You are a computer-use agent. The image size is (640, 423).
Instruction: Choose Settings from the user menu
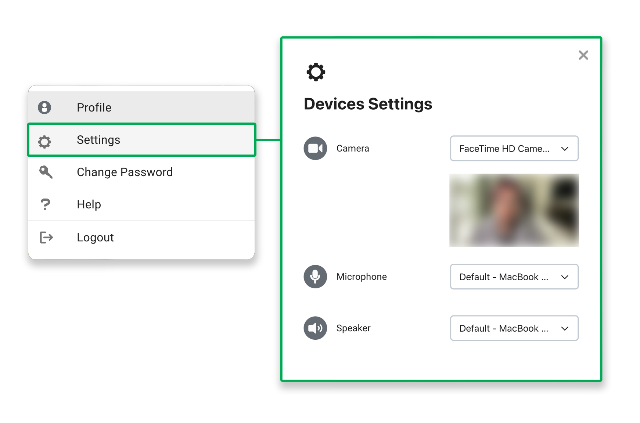(x=98, y=140)
